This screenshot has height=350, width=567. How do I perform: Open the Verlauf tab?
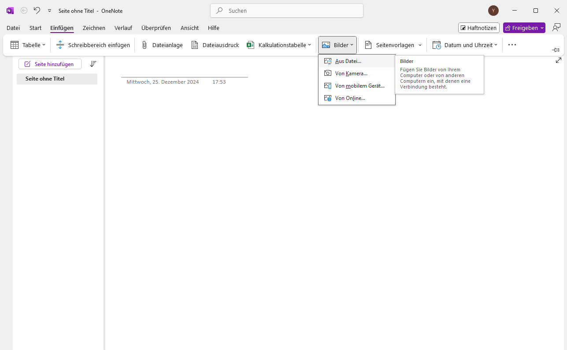coord(123,28)
